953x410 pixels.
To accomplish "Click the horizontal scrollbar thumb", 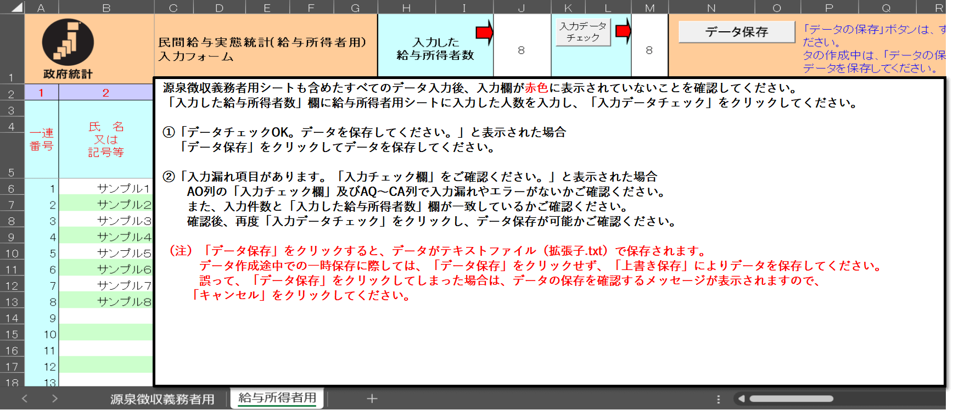I will [x=791, y=399].
